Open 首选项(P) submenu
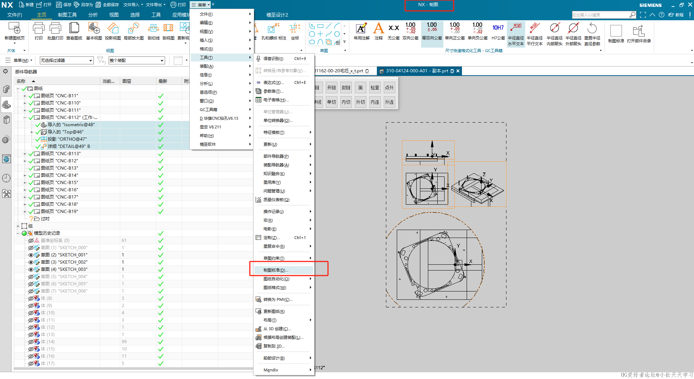The width and height of the screenshot is (694, 379). tap(222, 92)
